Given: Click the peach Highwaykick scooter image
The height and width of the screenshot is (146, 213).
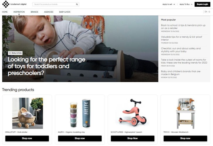Looking at the screenshot, I should (x=133, y=113).
